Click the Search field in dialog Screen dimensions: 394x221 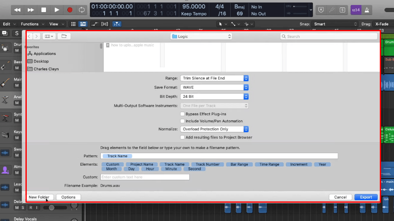[x=329, y=36]
